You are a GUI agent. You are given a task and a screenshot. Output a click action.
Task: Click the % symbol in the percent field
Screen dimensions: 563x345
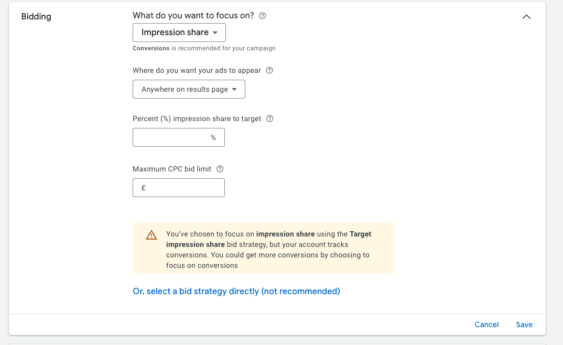(213, 137)
